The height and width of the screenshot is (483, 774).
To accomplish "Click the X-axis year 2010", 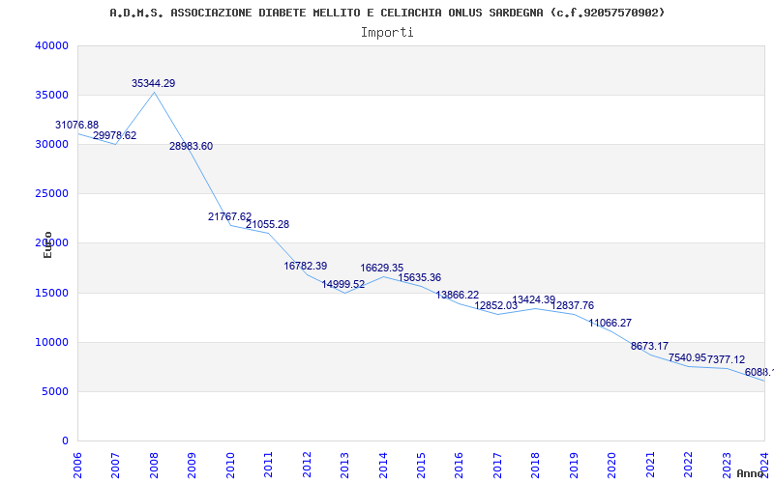I will click(230, 465).
